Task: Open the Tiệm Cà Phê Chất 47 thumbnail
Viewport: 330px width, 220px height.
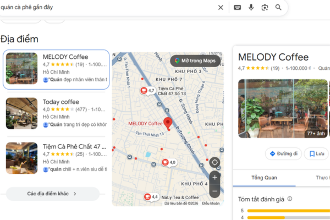Action: [21, 158]
